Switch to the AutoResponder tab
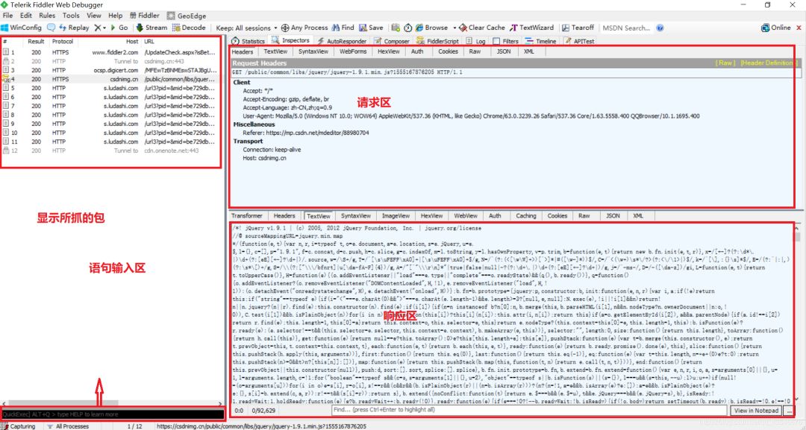The image size is (806, 430). click(343, 41)
